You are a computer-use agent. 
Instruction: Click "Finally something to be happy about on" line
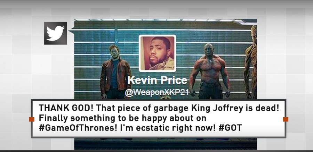coord(122,118)
